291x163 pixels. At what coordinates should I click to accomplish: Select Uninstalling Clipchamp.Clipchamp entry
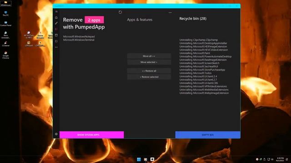coord(199,40)
